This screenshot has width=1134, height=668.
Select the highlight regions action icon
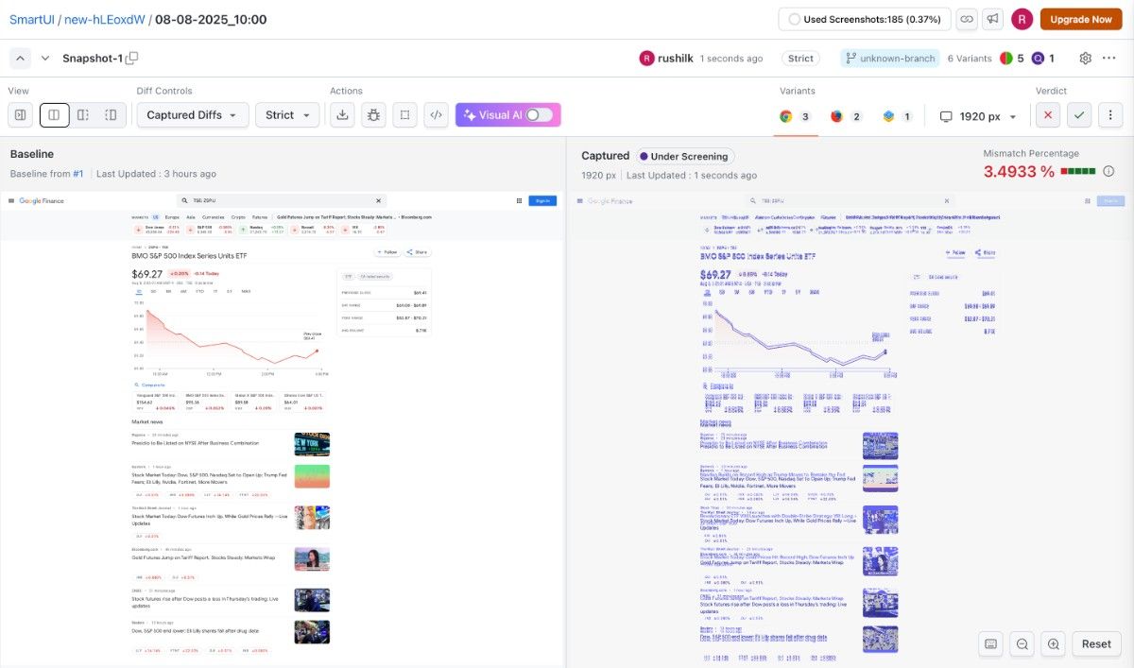pos(404,114)
